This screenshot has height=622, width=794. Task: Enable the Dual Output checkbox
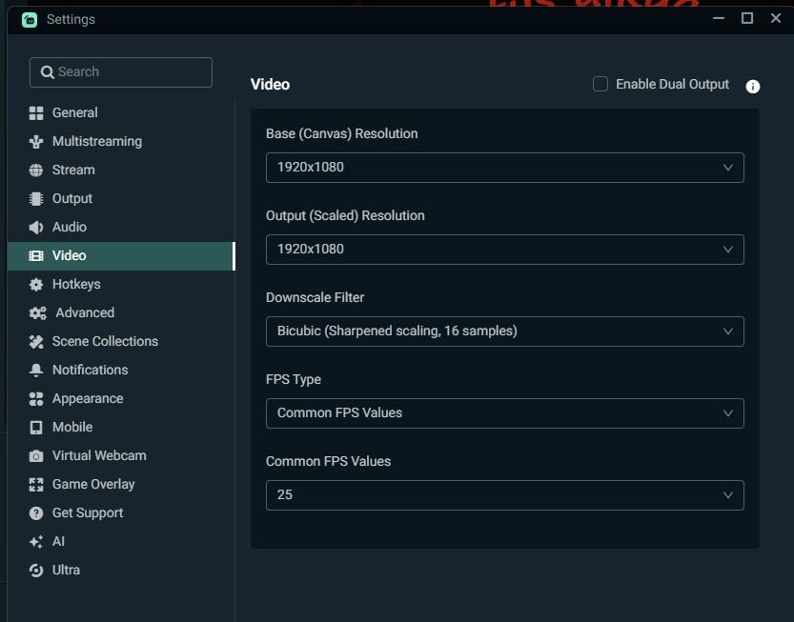[x=601, y=84]
